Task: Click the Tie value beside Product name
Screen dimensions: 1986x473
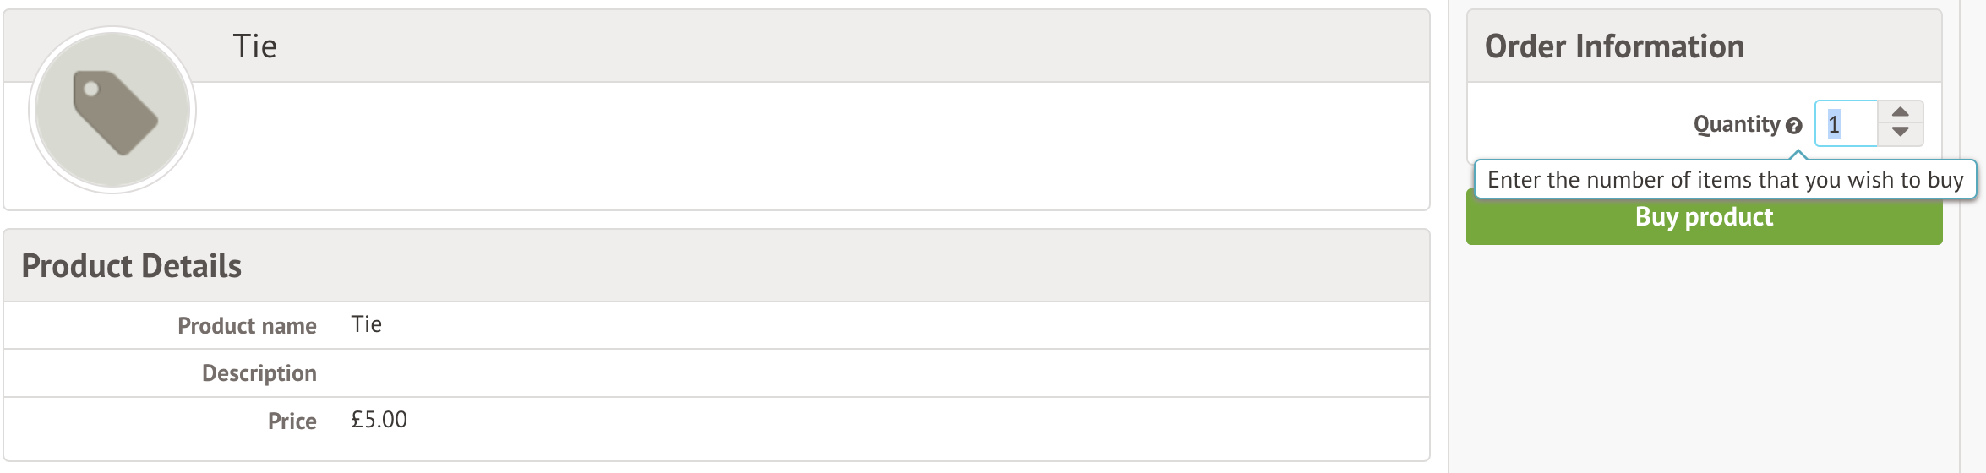Action: [366, 325]
